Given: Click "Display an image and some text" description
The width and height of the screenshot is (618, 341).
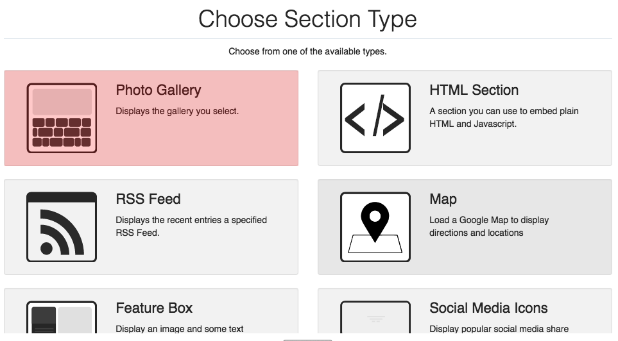Looking at the screenshot, I should [x=180, y=329].
